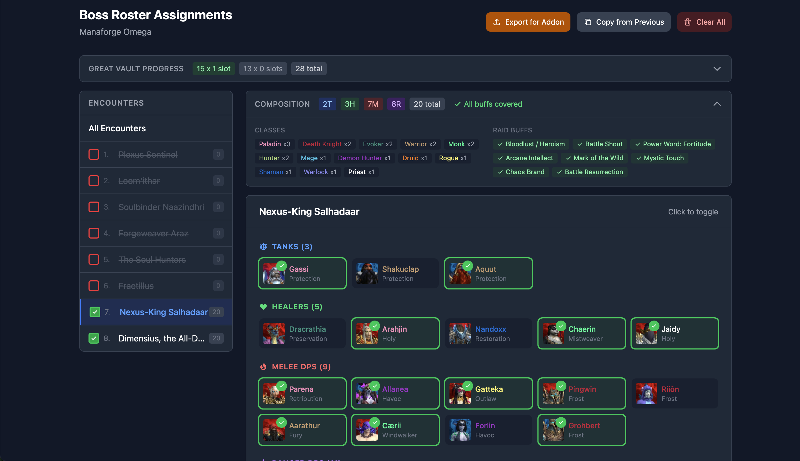Click the 15 x 1 slot vault progress badge
The image size is (800, 461).
click(214, 68)
